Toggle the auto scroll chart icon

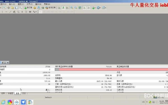pos(85,8)
